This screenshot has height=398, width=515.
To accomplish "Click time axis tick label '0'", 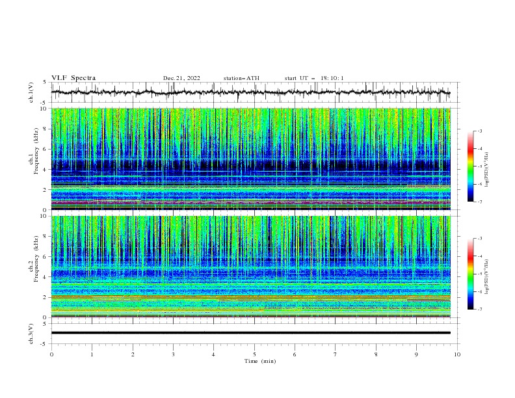I will click(51, 354).
